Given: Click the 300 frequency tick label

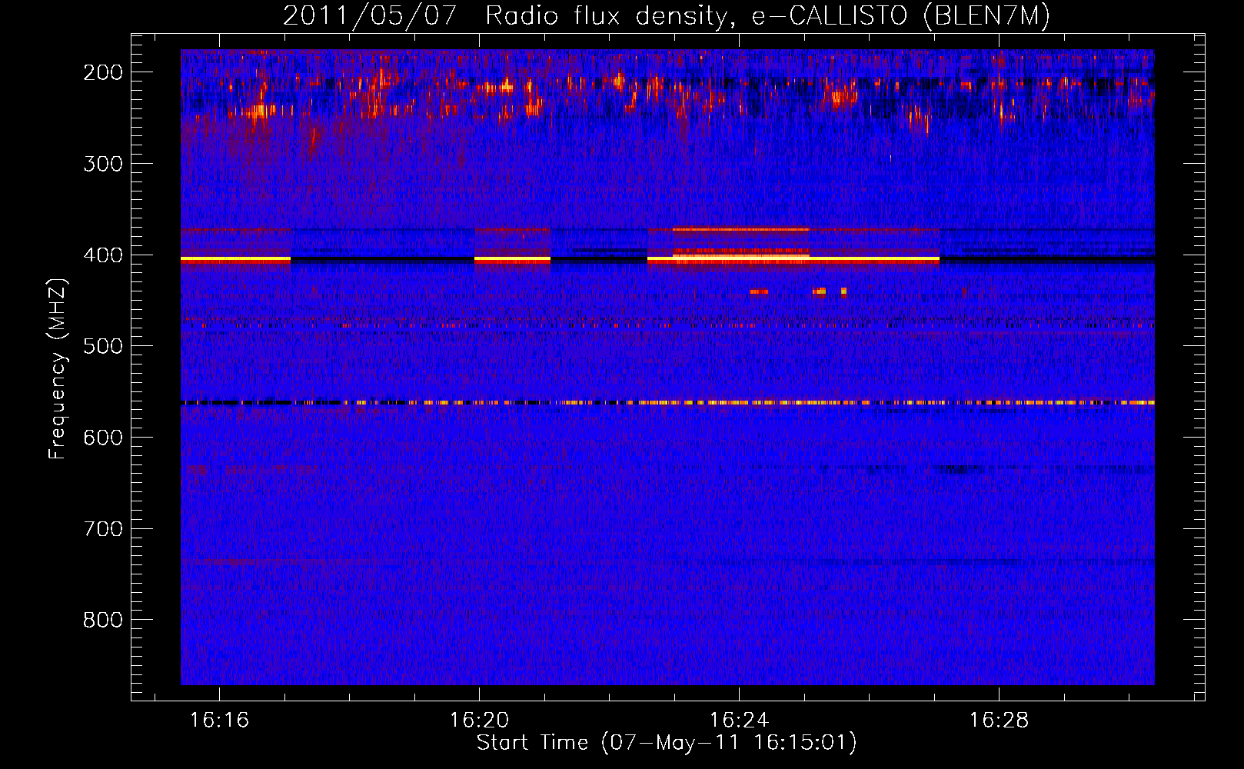Looking at the screenshot, I should (x=102, y=164).
